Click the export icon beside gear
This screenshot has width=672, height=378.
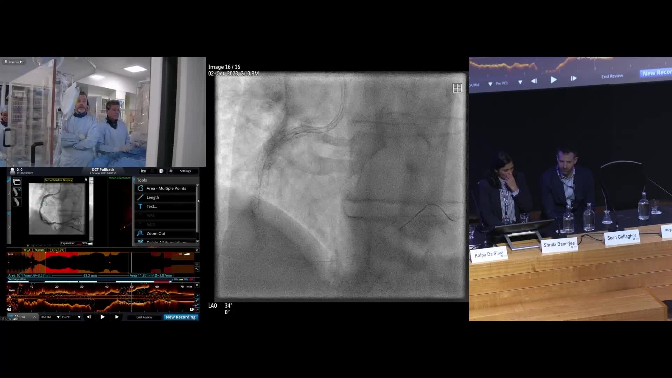161,171
